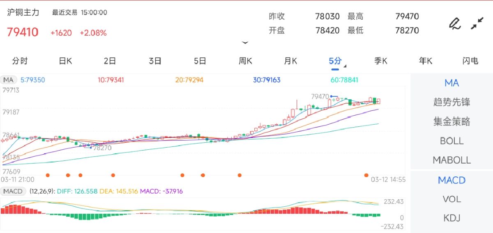
Task: Click the 开盘 value 78420
Action: coord(327,30)
